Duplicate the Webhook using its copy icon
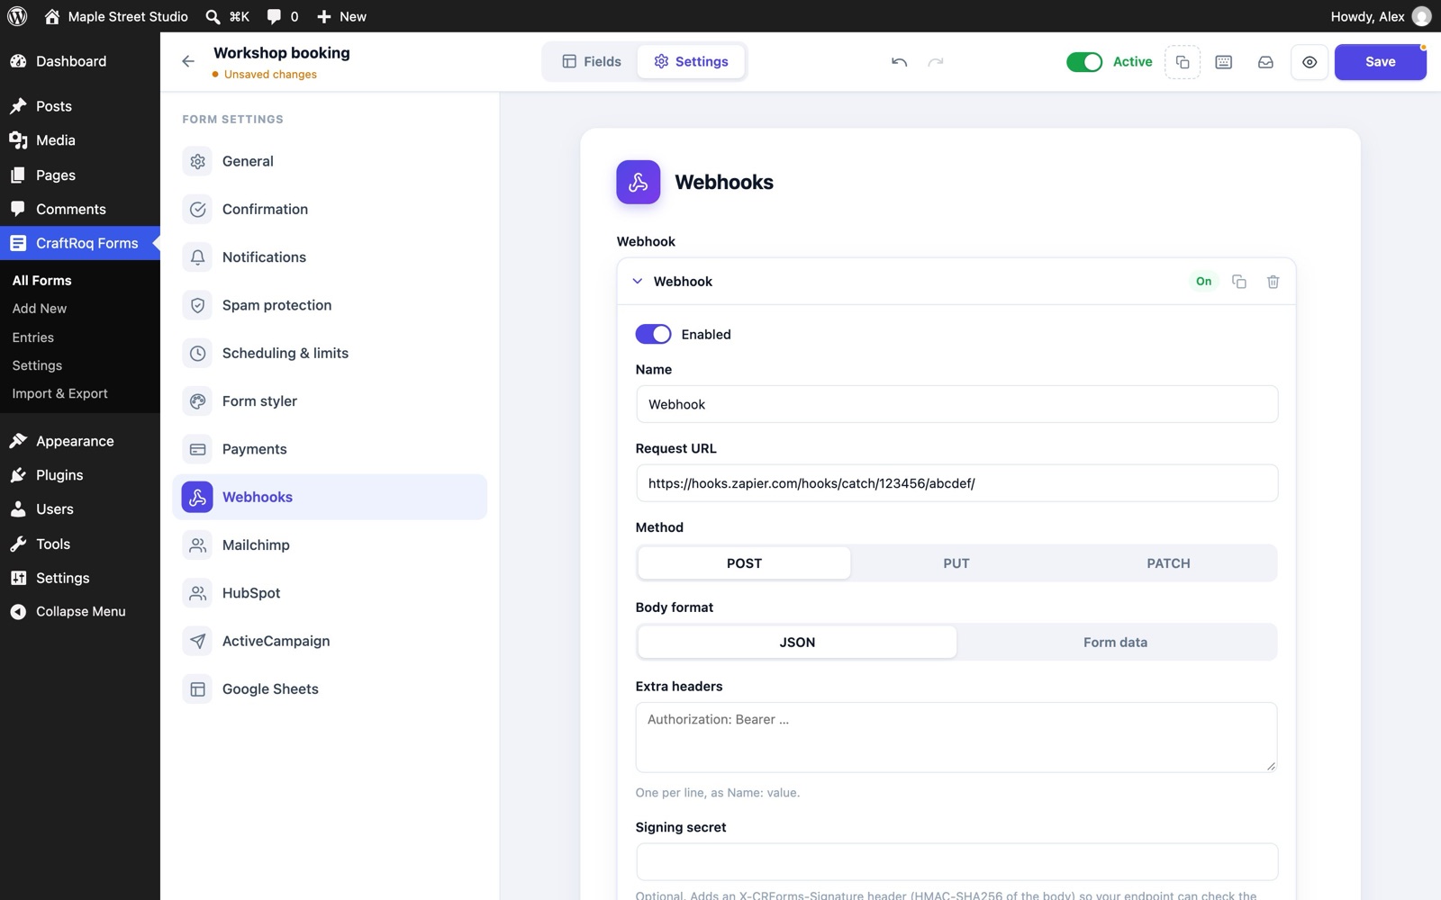Image resolution: width=1441 pixels, height=900 pixels. pyautogui.click(x=1239, y=282)
